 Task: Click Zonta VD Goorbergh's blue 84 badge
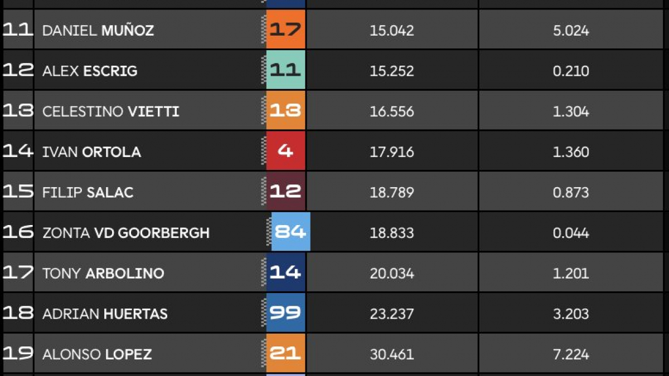tap(290, 232)
